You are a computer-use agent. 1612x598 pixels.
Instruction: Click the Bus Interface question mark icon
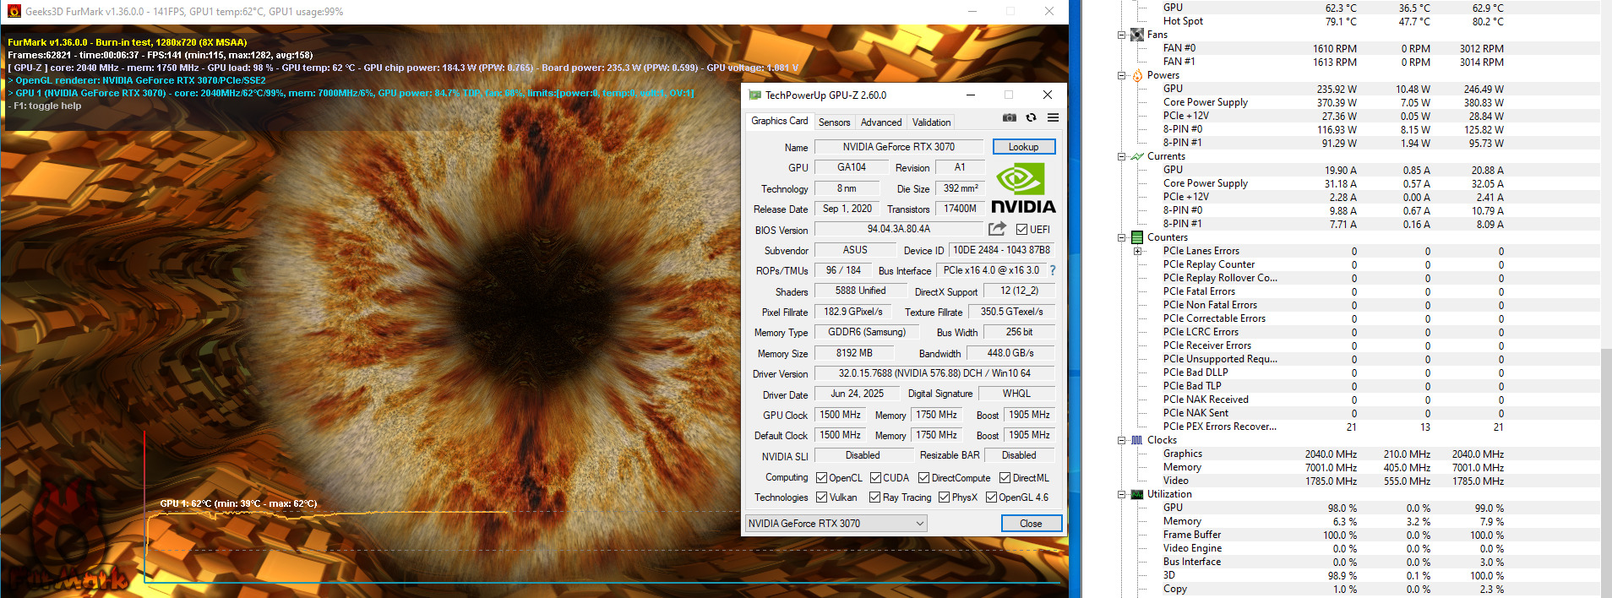pyautogui.click(x=1053, y=270)
